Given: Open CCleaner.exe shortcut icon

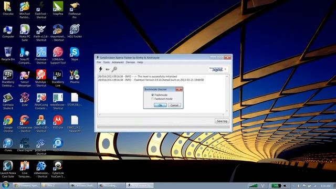Looking at the screenshot, I should [x=25, y=124].
